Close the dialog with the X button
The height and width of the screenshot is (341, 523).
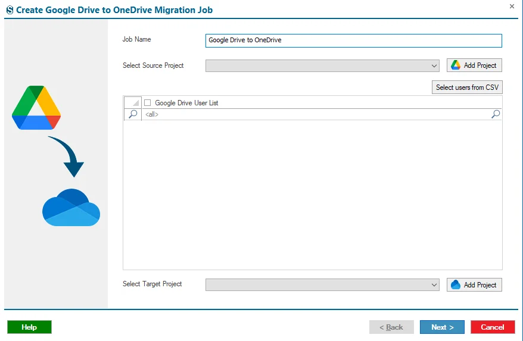(512, 7)
